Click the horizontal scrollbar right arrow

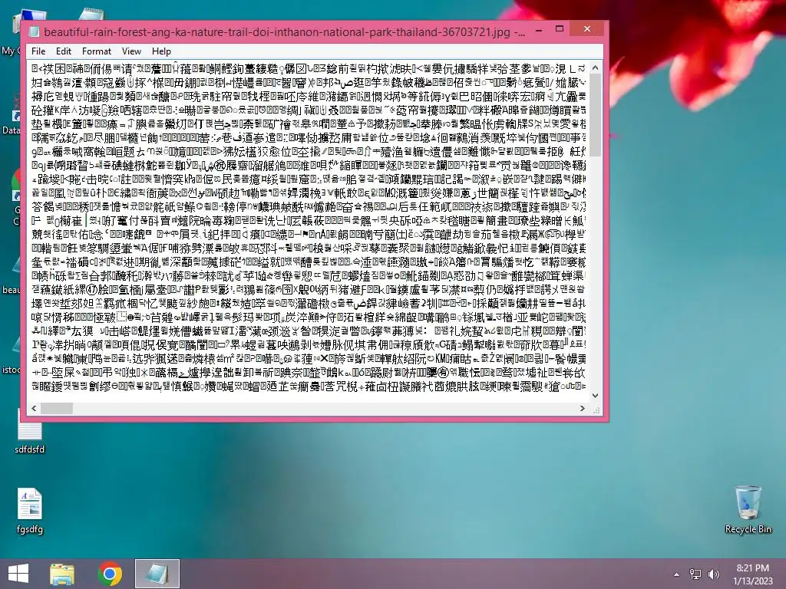[582, 408]
